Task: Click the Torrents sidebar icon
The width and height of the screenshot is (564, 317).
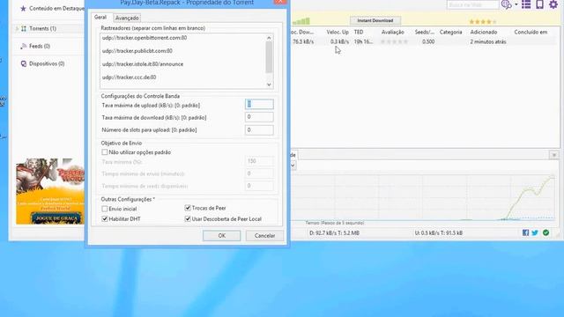Action: 24,28
